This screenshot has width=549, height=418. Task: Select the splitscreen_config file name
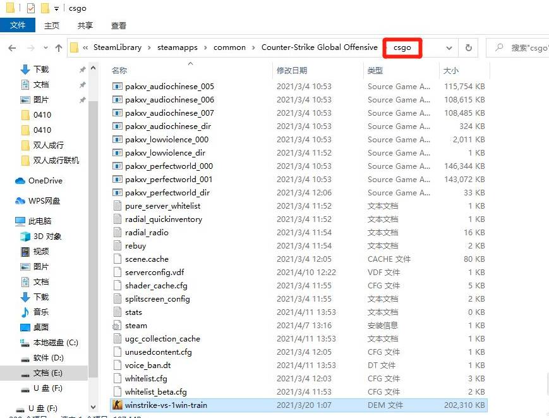coord(157,299)
